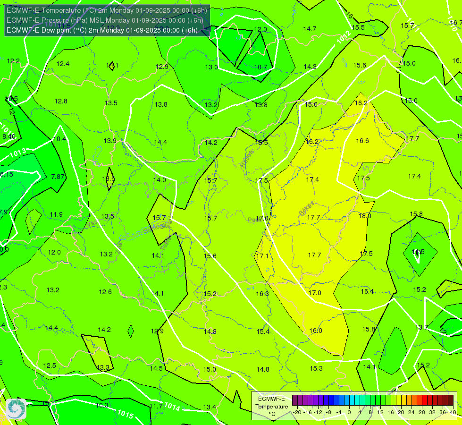Select the highlighted ECMWF-E Dew point layer label

tap(102, 30)
